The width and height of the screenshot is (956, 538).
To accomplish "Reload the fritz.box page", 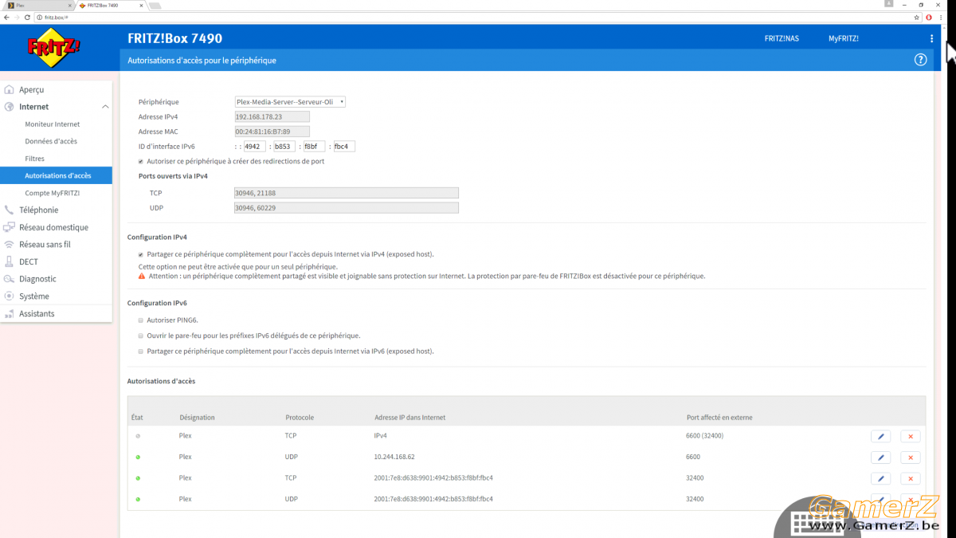I will [28, 17].
